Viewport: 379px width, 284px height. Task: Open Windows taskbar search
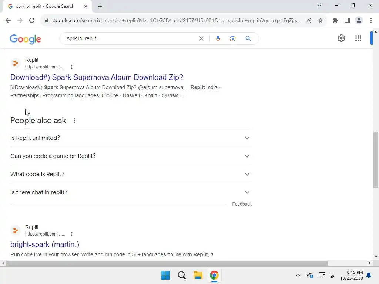[x=181, y=275]
